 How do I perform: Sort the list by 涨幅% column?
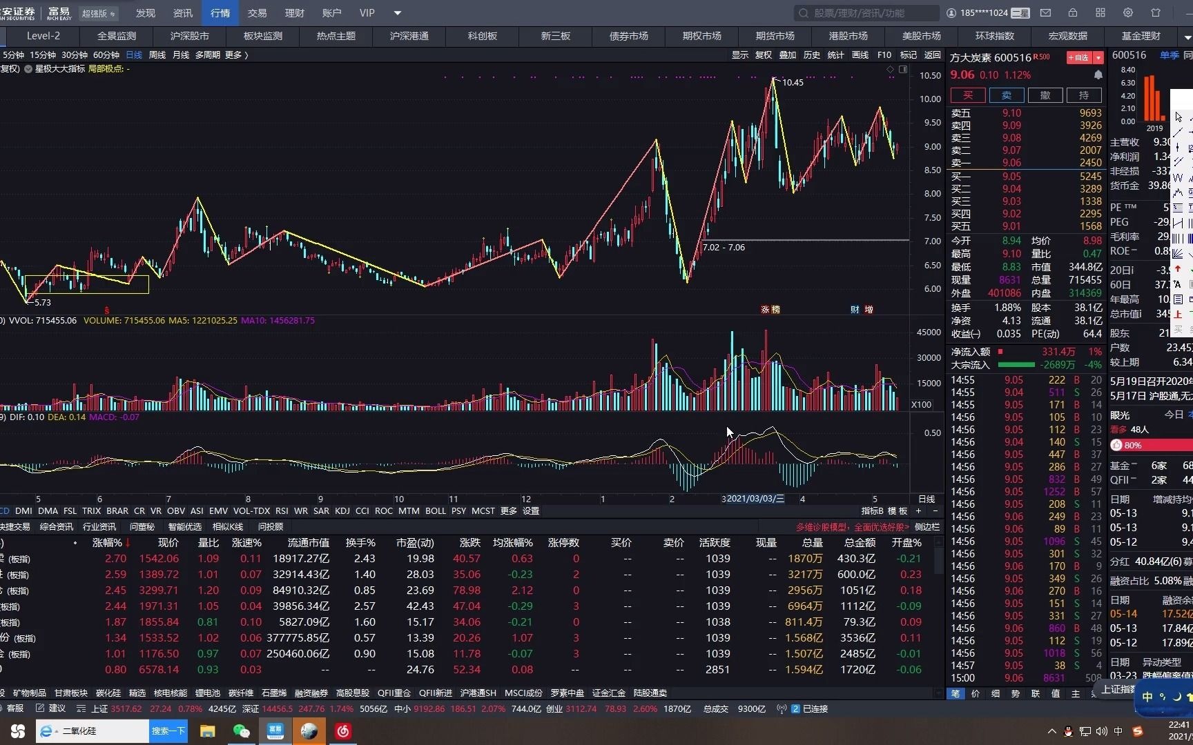tap(111, 543)
